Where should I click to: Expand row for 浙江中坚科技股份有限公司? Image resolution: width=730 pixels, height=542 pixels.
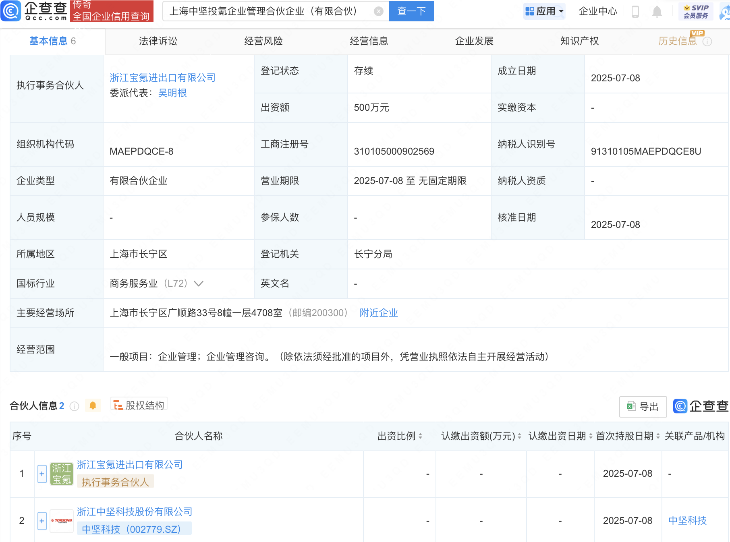(x=42, y=521)
